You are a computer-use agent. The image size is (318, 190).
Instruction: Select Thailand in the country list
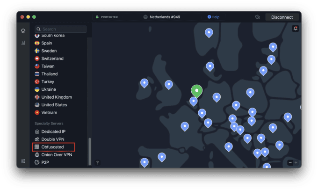pos(50,74)
